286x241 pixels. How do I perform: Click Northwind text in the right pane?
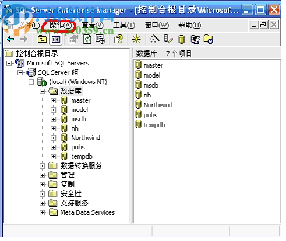[158, 105]
